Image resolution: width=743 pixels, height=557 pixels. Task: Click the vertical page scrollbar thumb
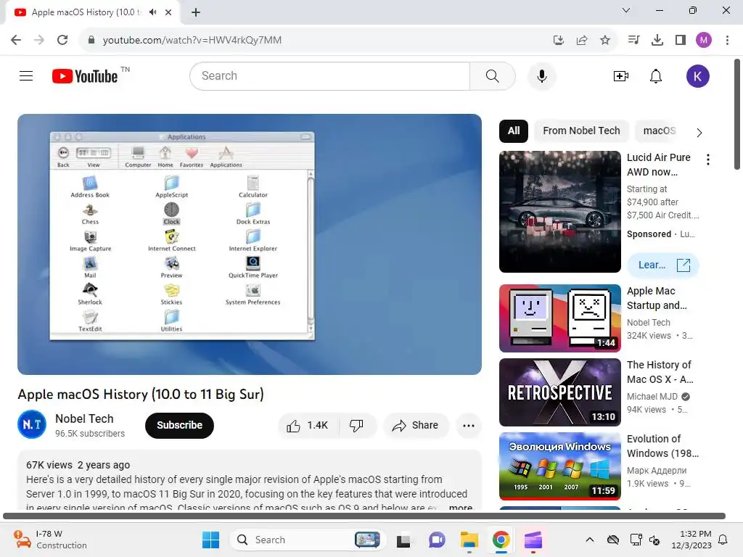pyautogui.click(x=737, y=114)
